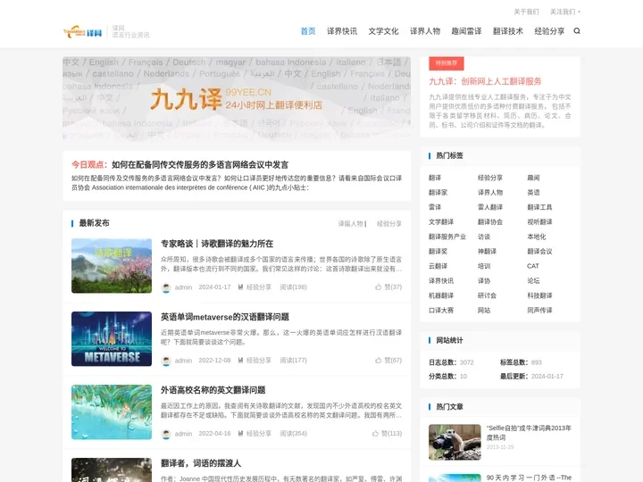Viewport: 643px width, 482px height.
Task: Click the camera-and-animal hot article thumbnail
Action: point(455,442)
